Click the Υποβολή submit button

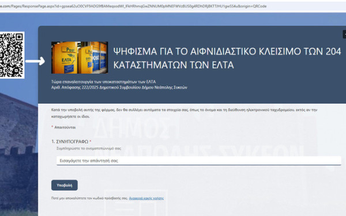coord(65,185)
